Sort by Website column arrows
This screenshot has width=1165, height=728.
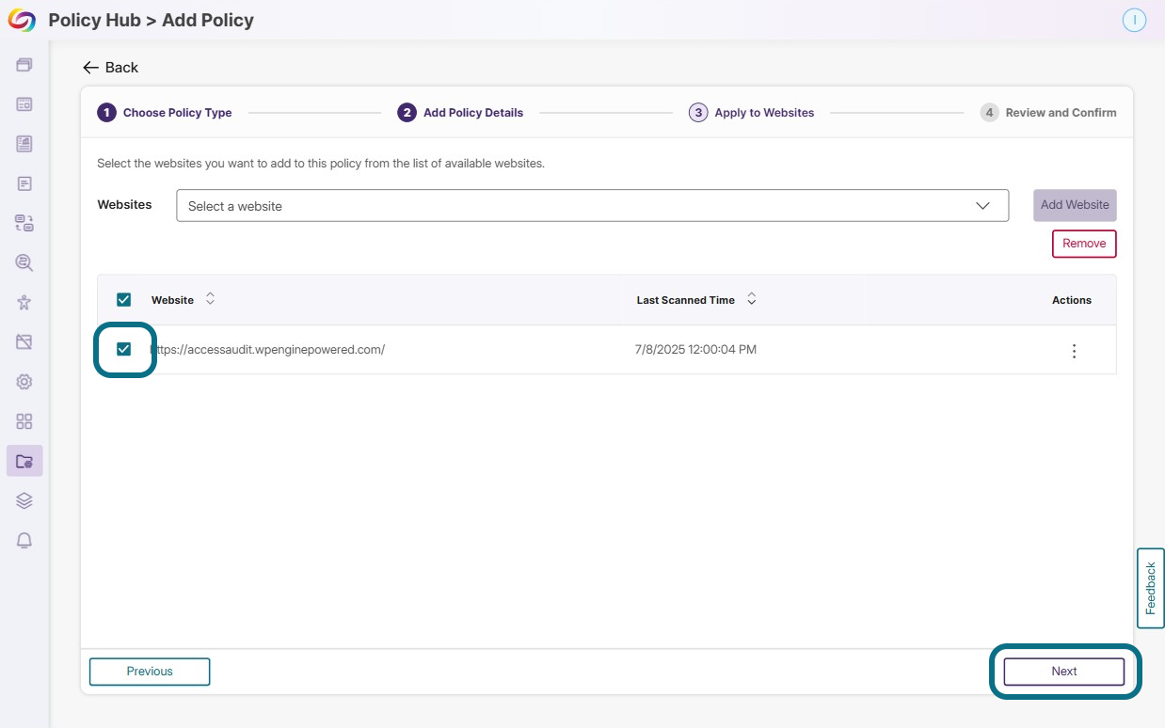[x=210, y=299]
